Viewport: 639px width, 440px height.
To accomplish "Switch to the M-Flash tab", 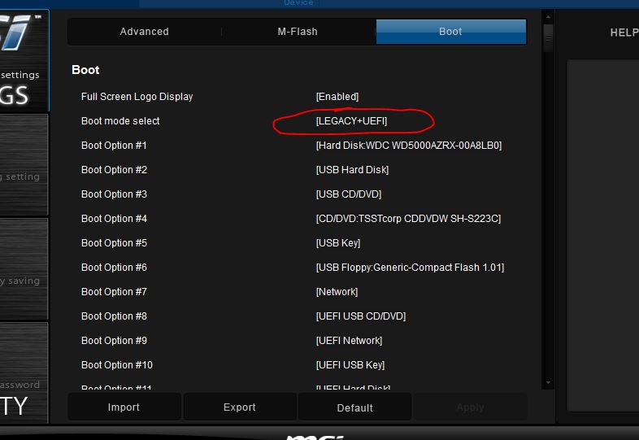I will pyautogui.click(x=298, y=32).
